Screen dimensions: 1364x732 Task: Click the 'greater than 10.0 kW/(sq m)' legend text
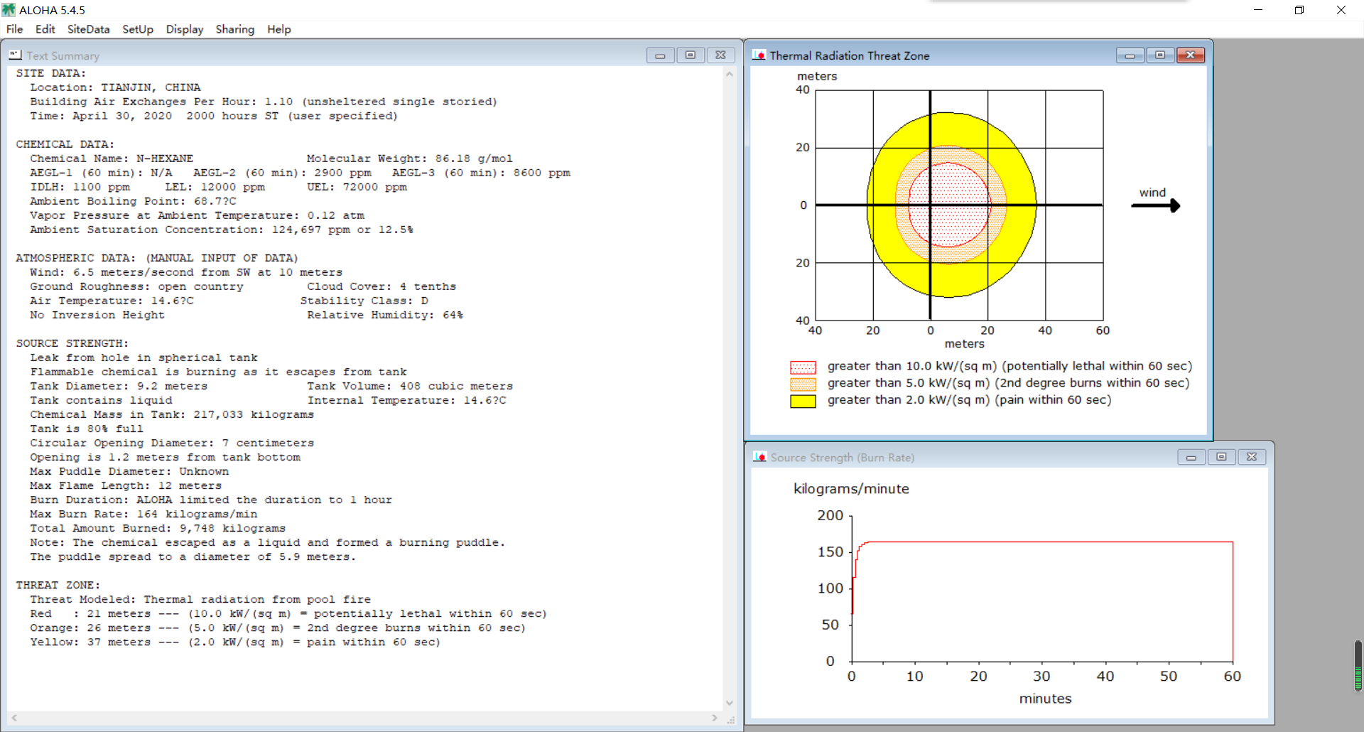(1010, 366)
